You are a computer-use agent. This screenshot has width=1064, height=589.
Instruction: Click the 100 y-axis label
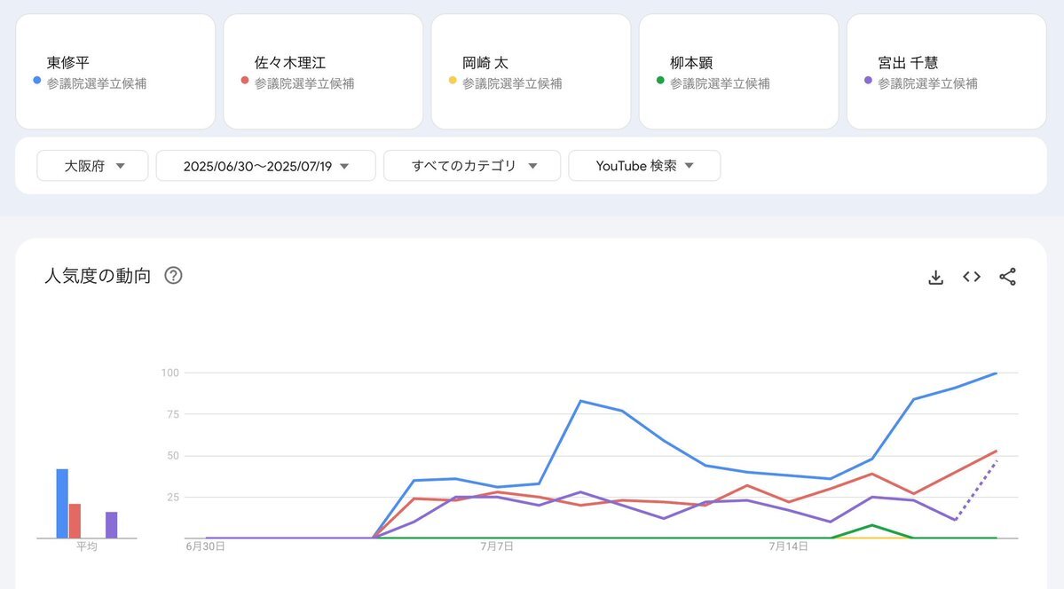click(169, 373)
